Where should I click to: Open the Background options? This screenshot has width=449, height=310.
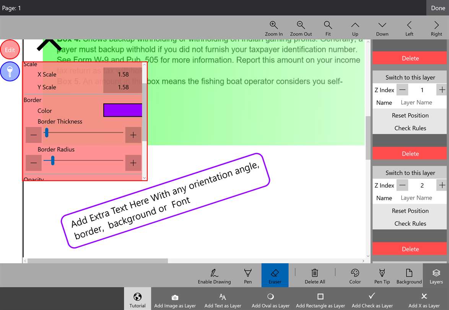click(409, 276)
